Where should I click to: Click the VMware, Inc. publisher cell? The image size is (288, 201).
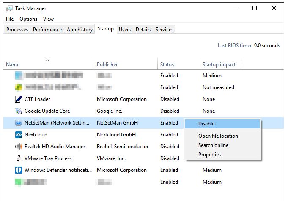[111, 158]
